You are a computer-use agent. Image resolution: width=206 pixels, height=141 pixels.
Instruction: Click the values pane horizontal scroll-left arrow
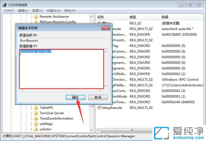tap(98, 130)
